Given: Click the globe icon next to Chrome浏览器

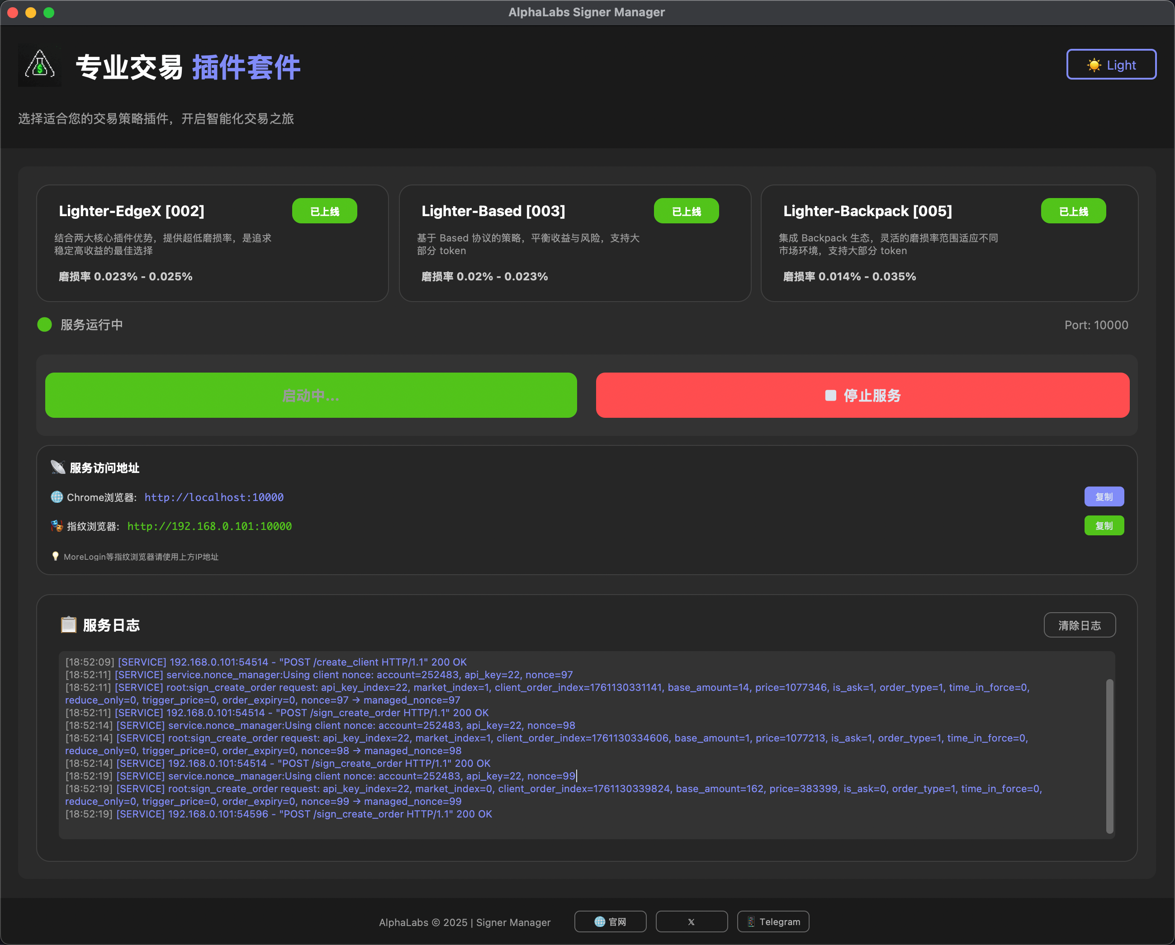Looking at the screenshot, I should 57,497.
